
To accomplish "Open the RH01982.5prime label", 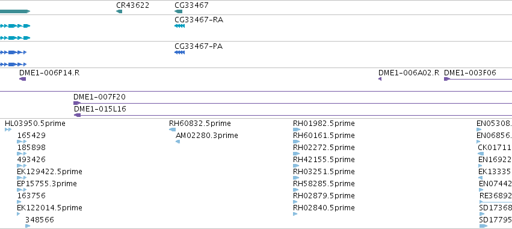I will click(324, 124).
